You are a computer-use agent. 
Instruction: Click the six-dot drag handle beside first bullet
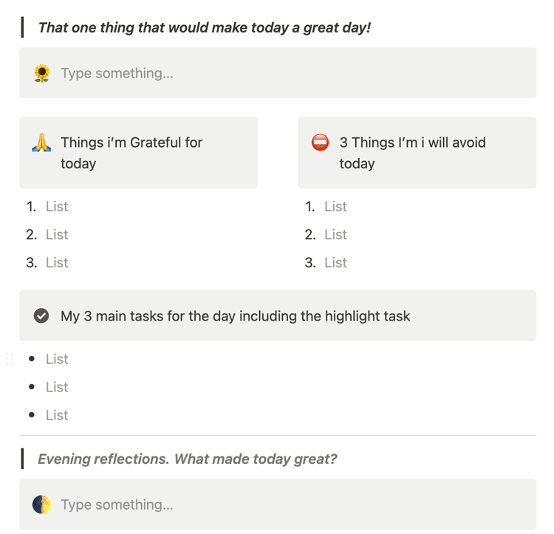[10, 359]
